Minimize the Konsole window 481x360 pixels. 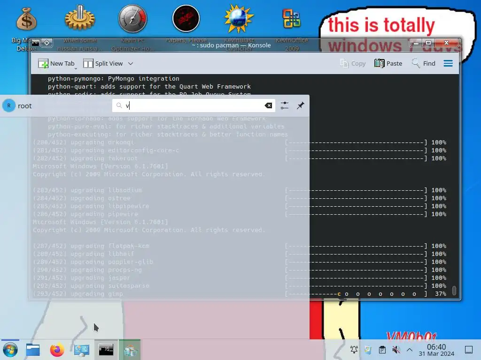[416, 43]
